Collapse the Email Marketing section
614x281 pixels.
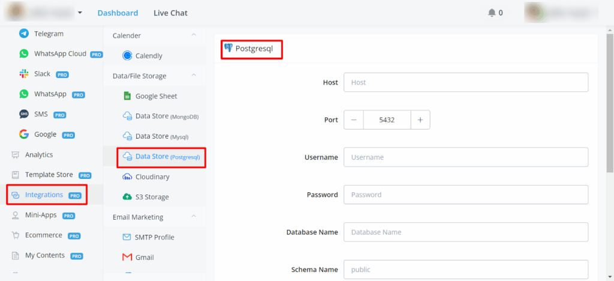[x=194, y=217]
